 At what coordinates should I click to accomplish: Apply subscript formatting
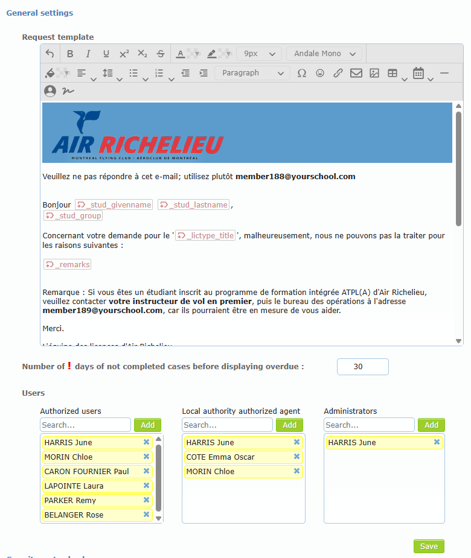coord(142,54)
